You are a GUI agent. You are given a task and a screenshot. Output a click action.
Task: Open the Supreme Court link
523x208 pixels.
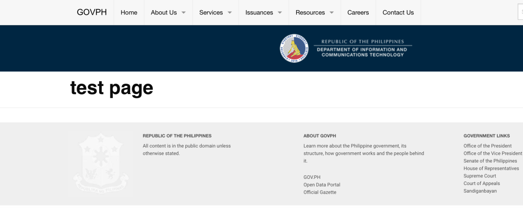point(480,176)
